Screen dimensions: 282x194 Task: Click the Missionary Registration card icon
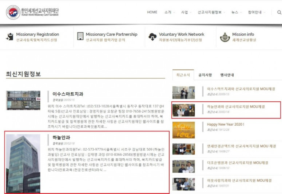point(10,37)
